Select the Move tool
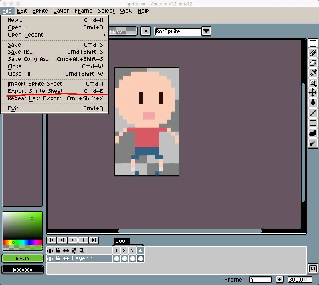The height and width of the screenshot is (285, 319). click(313, 93)
